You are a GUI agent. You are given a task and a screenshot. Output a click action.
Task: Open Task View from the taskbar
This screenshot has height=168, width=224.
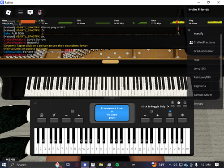tap(68, 165)
